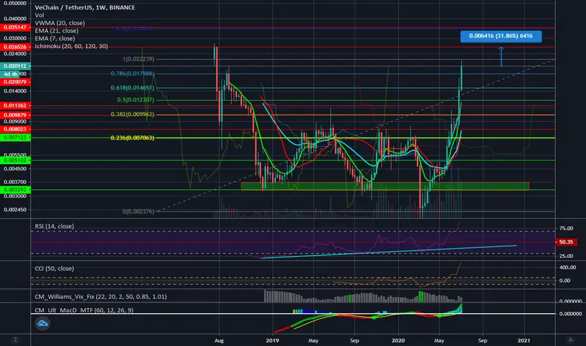Image resolution: width=586 pixels, height=346 pixels.
Task: Click the Fibonacci 0.382(0.009963) level label
Action: (x=132, y=114)
